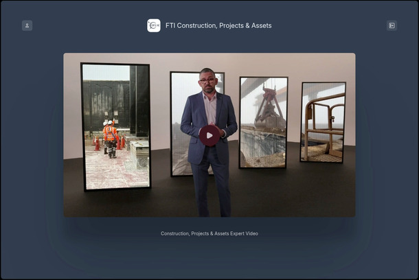Open the sidebar panel toggle icon
Image resolution: width=419 pixels, height=280 pixels.
click(x=392, y=25)
